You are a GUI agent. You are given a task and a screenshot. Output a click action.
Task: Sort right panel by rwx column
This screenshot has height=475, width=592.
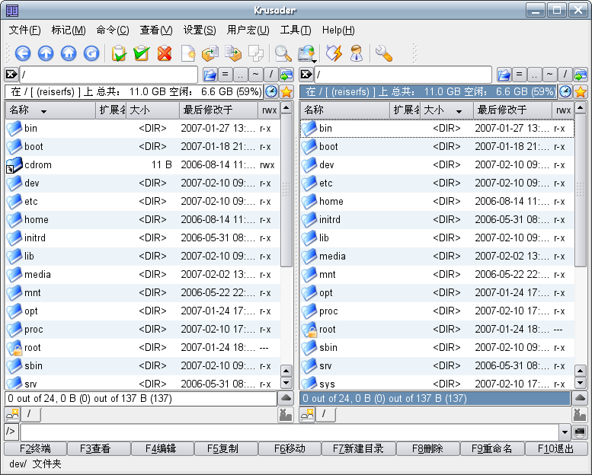563,110
